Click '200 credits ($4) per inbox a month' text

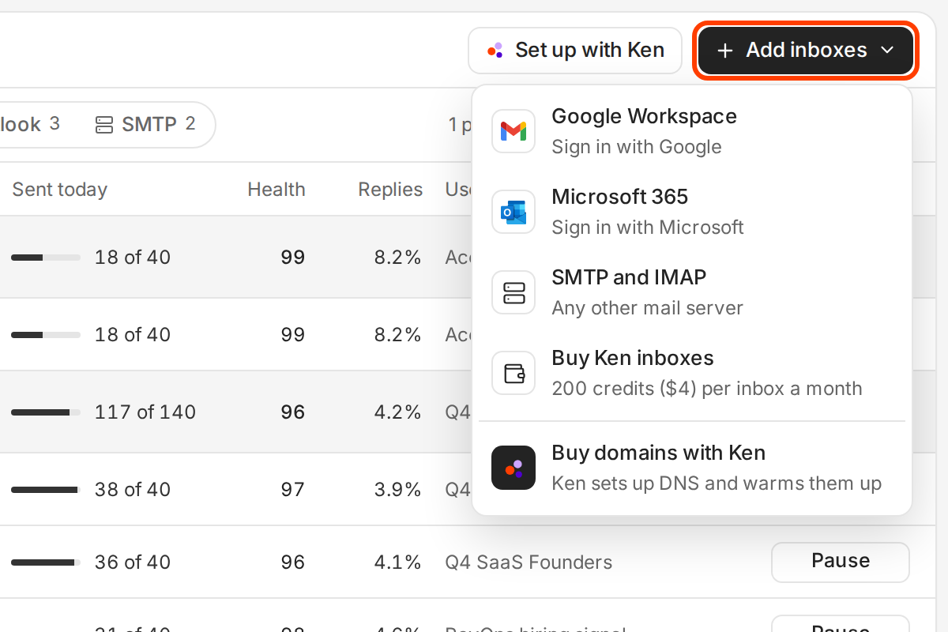coord(707,389)
